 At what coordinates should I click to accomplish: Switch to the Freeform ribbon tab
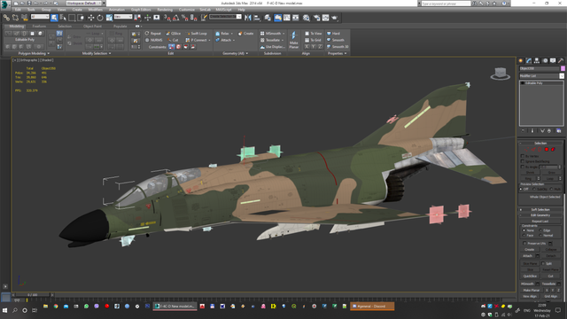tap(39, 26)
